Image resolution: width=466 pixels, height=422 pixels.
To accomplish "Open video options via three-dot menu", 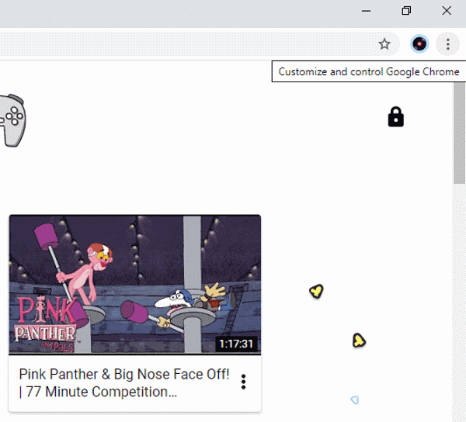I will click(243, 382).
